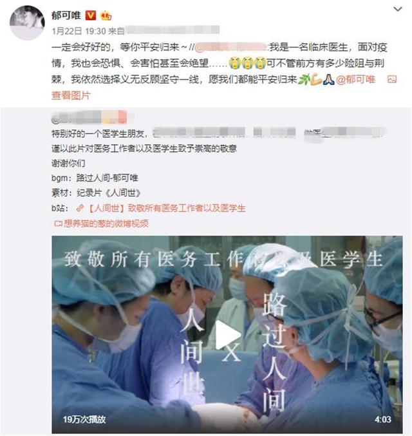Open 想养猫的葱的微博视频 link
This screenshot has height=436, width=412.
[106, 223]
